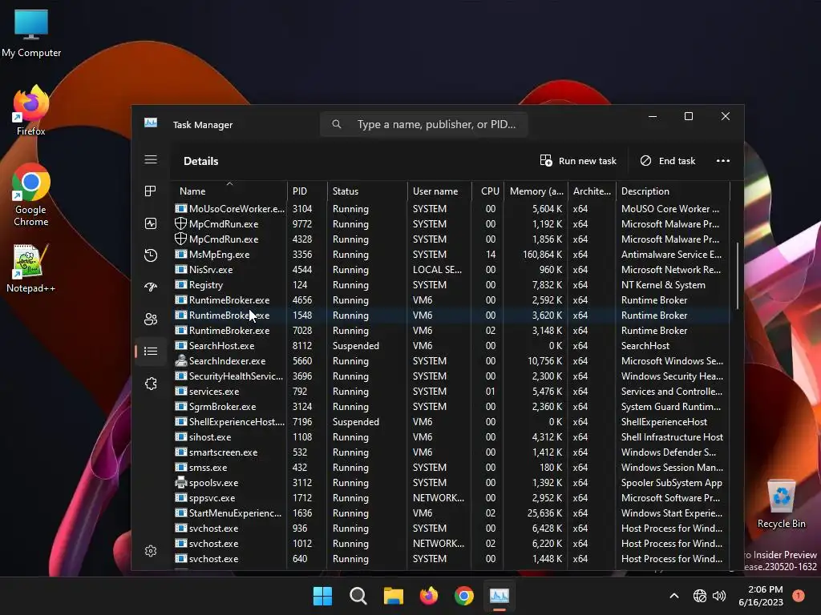Viewport: 821px width, 615px height.
Task: Open Task Manager settings gear icon
Action: point(151,551)
